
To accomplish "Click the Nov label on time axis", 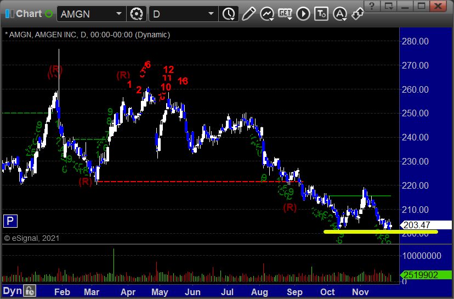I will pos(360,292).
